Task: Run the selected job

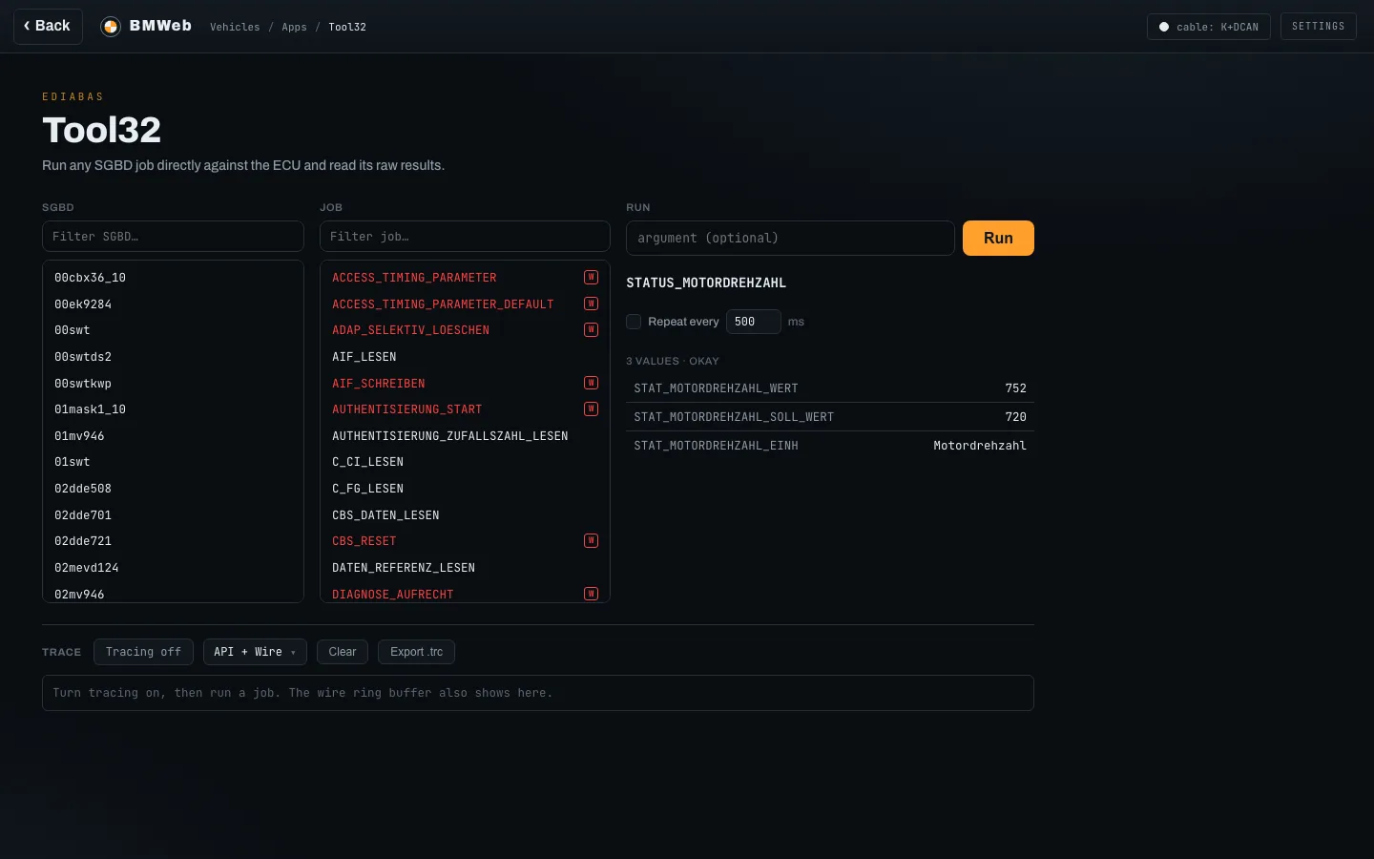Action: 998,238
